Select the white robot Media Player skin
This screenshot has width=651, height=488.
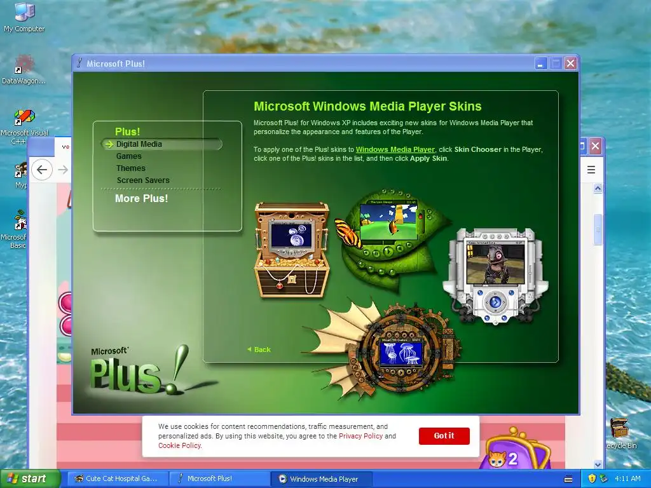[495, 275]
